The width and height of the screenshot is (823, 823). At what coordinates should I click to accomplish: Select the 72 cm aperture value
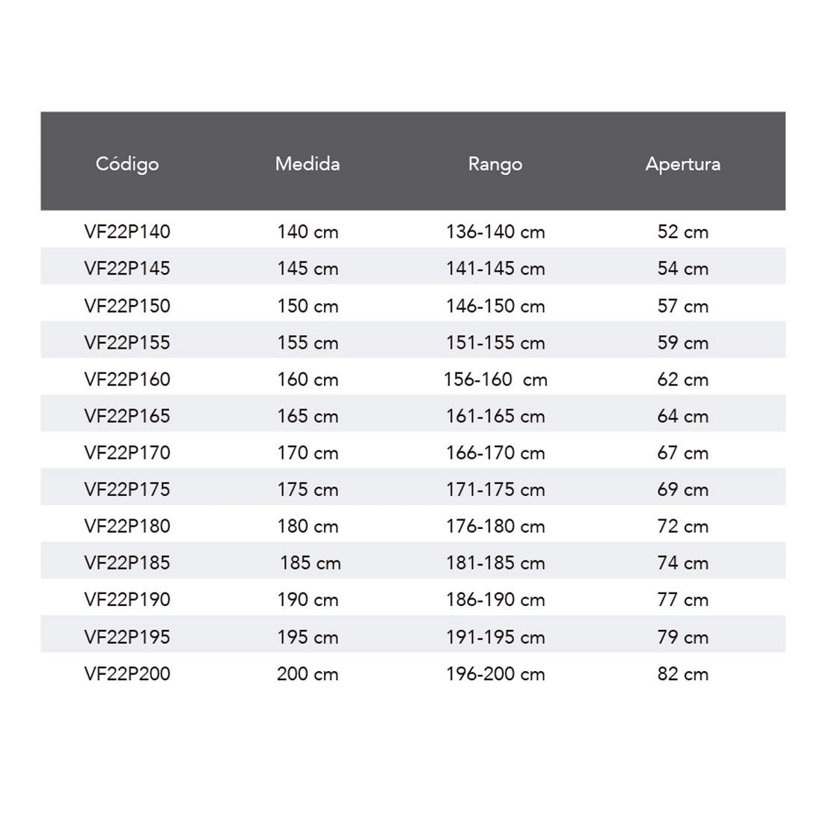(682, 526)
